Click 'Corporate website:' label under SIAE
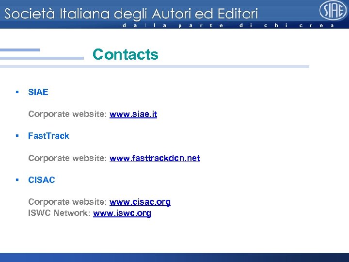Viewport: 349px width, 262px height. (68, 114)
